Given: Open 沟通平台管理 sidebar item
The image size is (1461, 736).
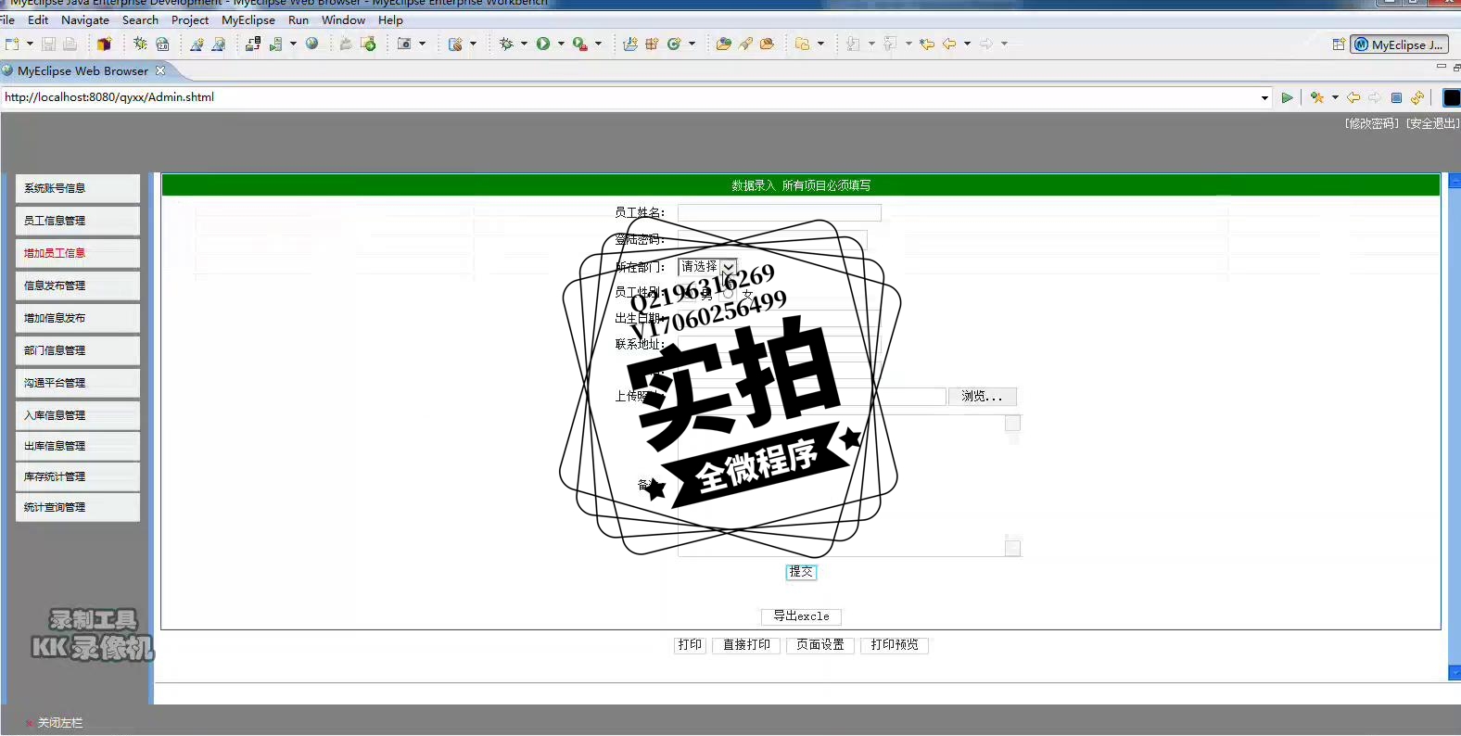Looking at the screenshot, I should pos(78,383).
